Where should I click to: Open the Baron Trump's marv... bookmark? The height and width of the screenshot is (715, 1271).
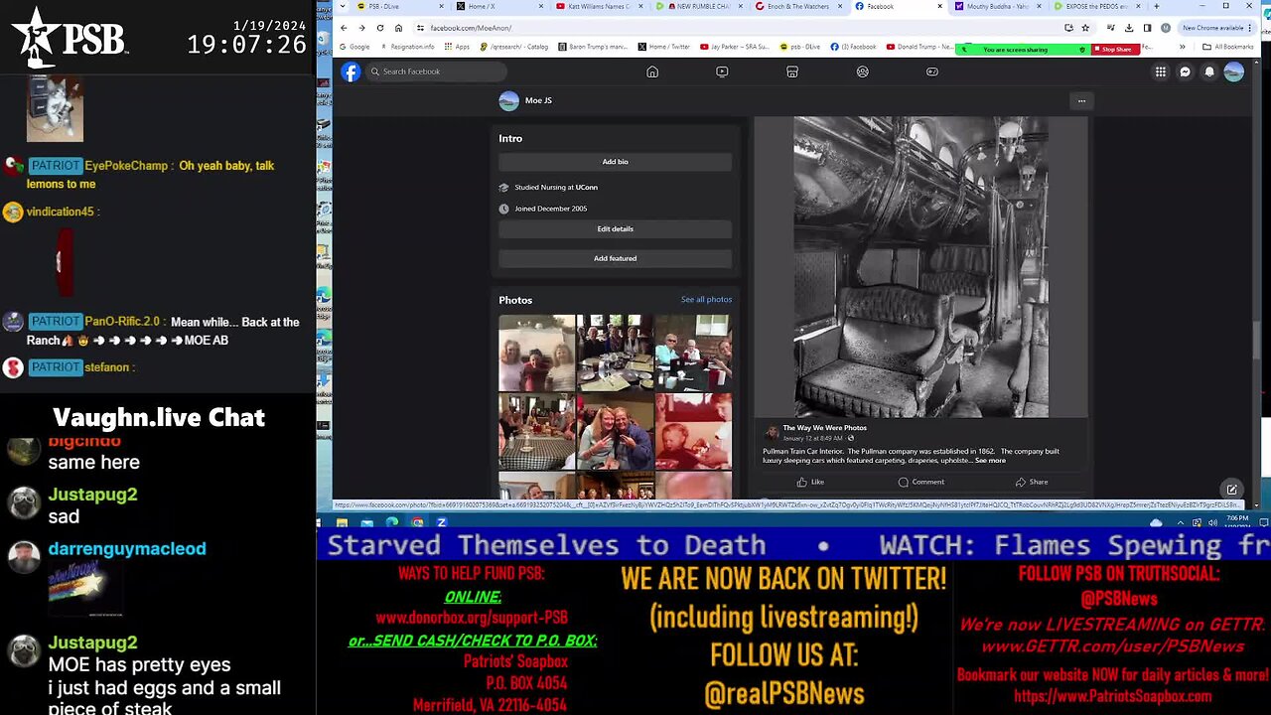tap(594, 47)
